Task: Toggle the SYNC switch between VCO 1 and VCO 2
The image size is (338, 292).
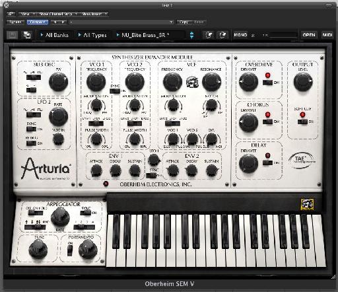Action: pyautogui.click(x=115, y=91)
